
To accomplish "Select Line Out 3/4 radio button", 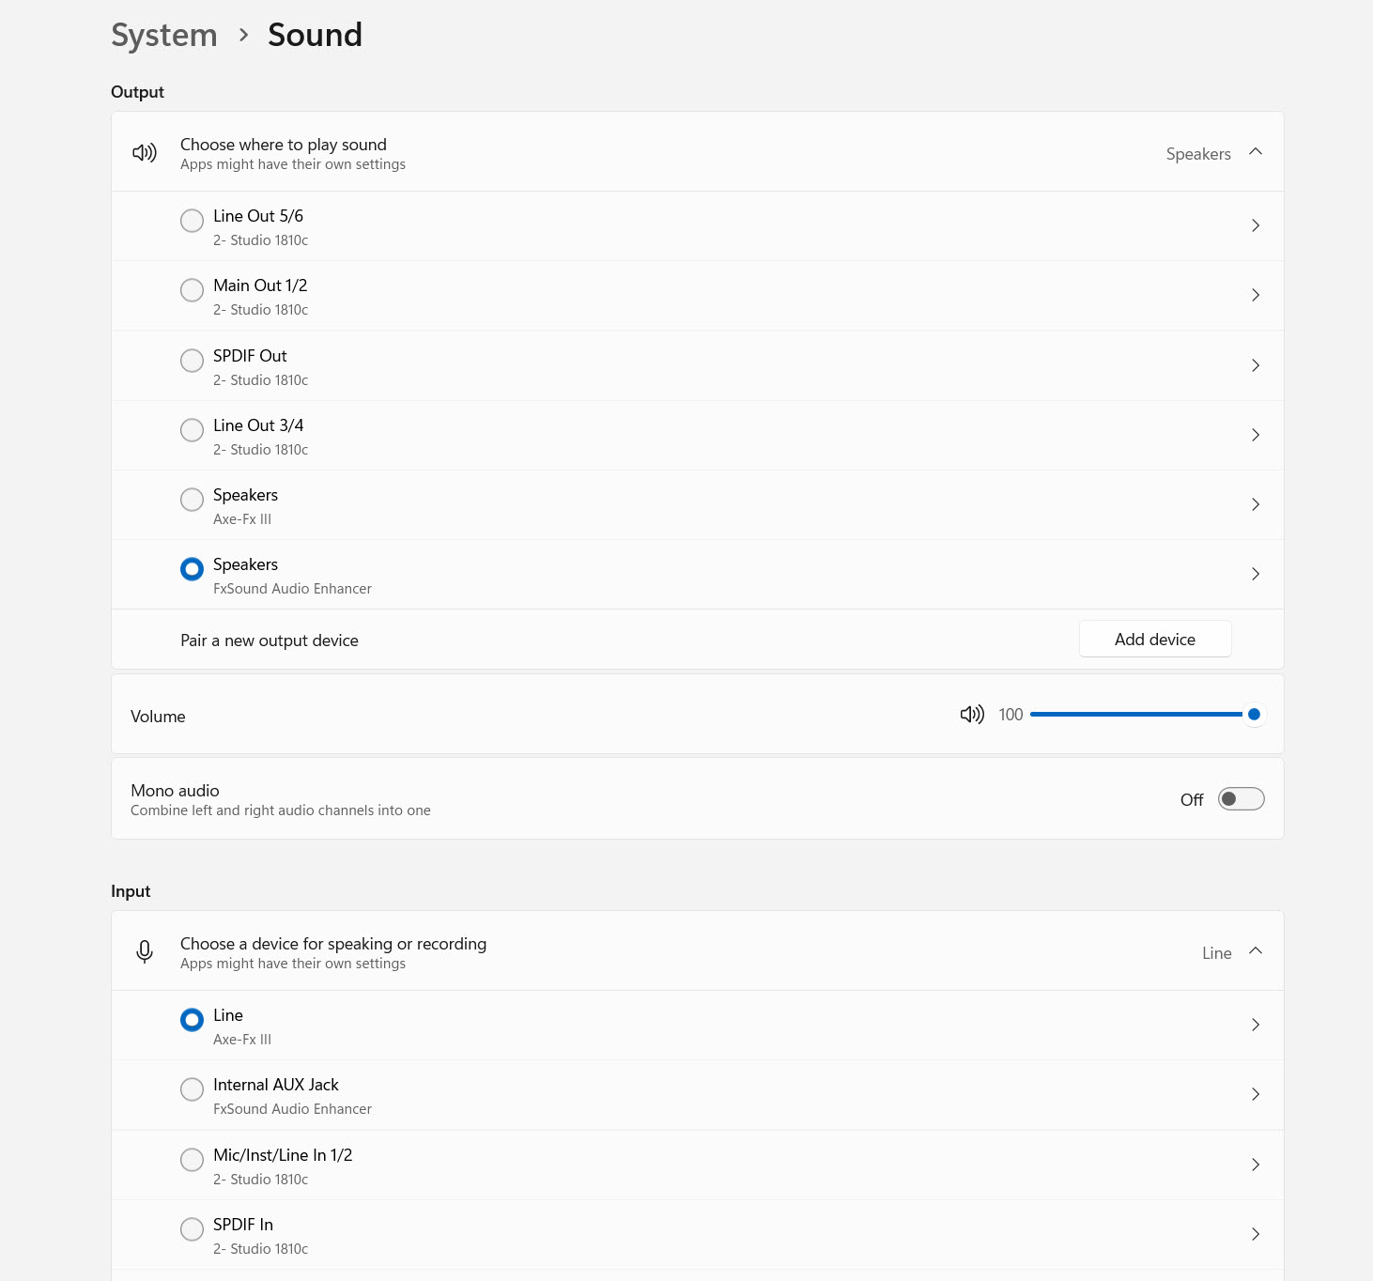I will coord(192,430).
